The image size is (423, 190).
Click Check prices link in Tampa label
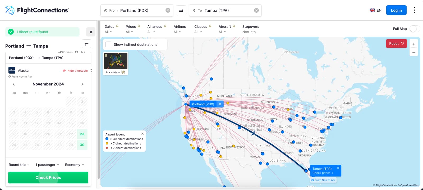tap(323, 173)
